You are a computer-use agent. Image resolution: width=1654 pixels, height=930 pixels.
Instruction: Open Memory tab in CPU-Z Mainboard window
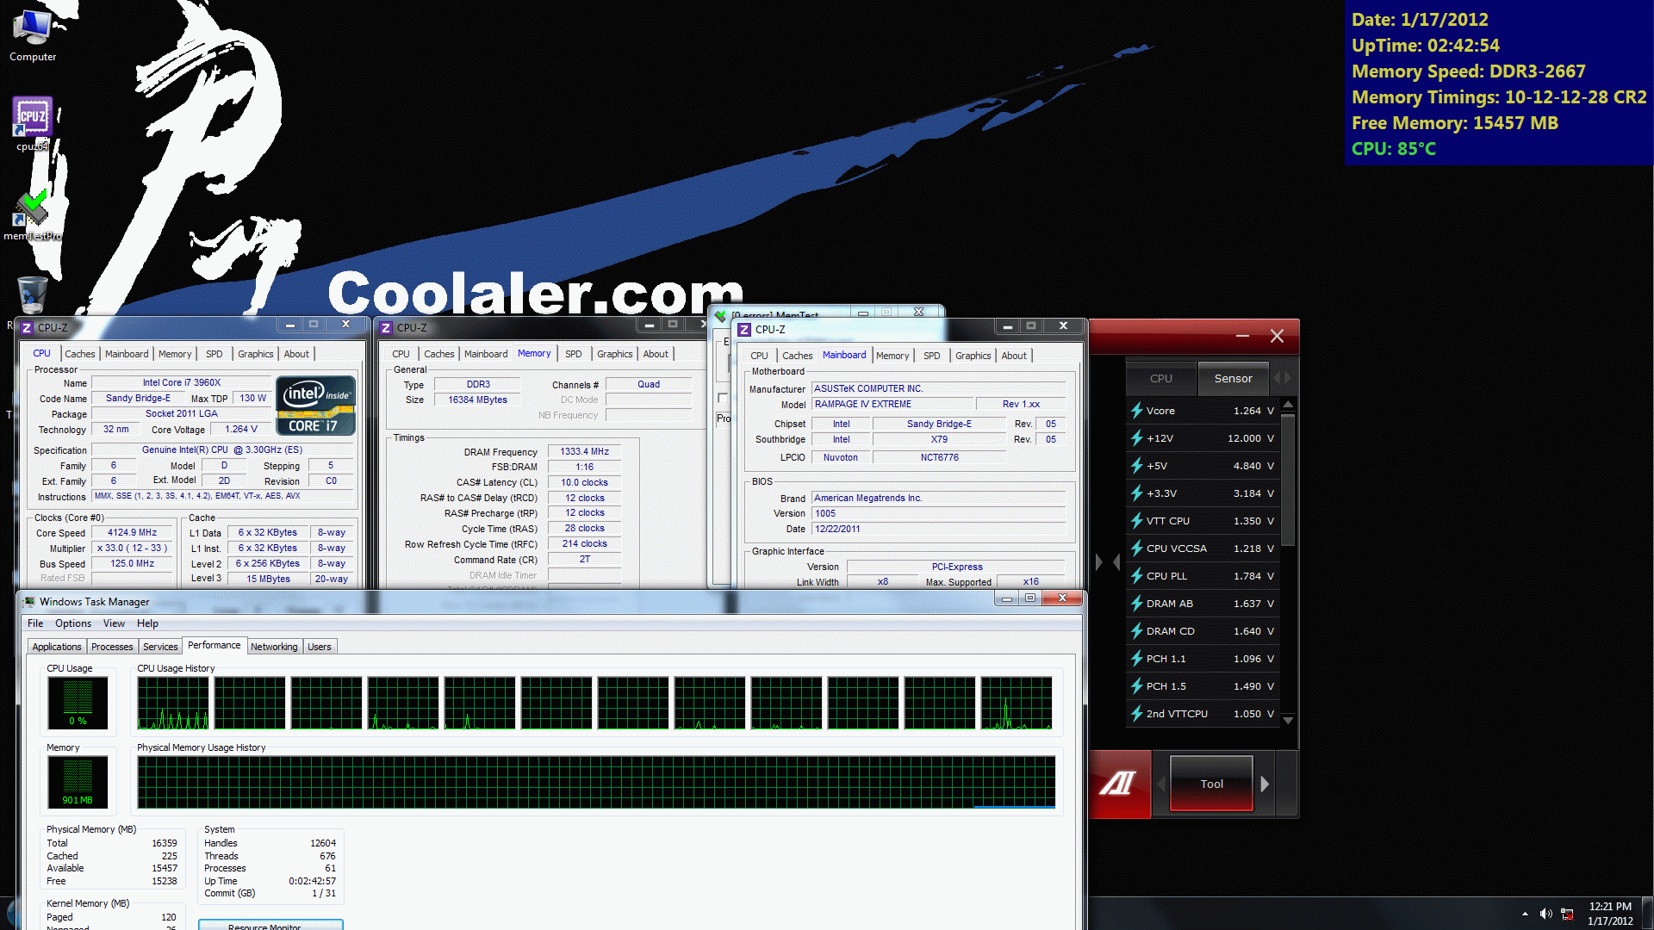click(892, 356)
